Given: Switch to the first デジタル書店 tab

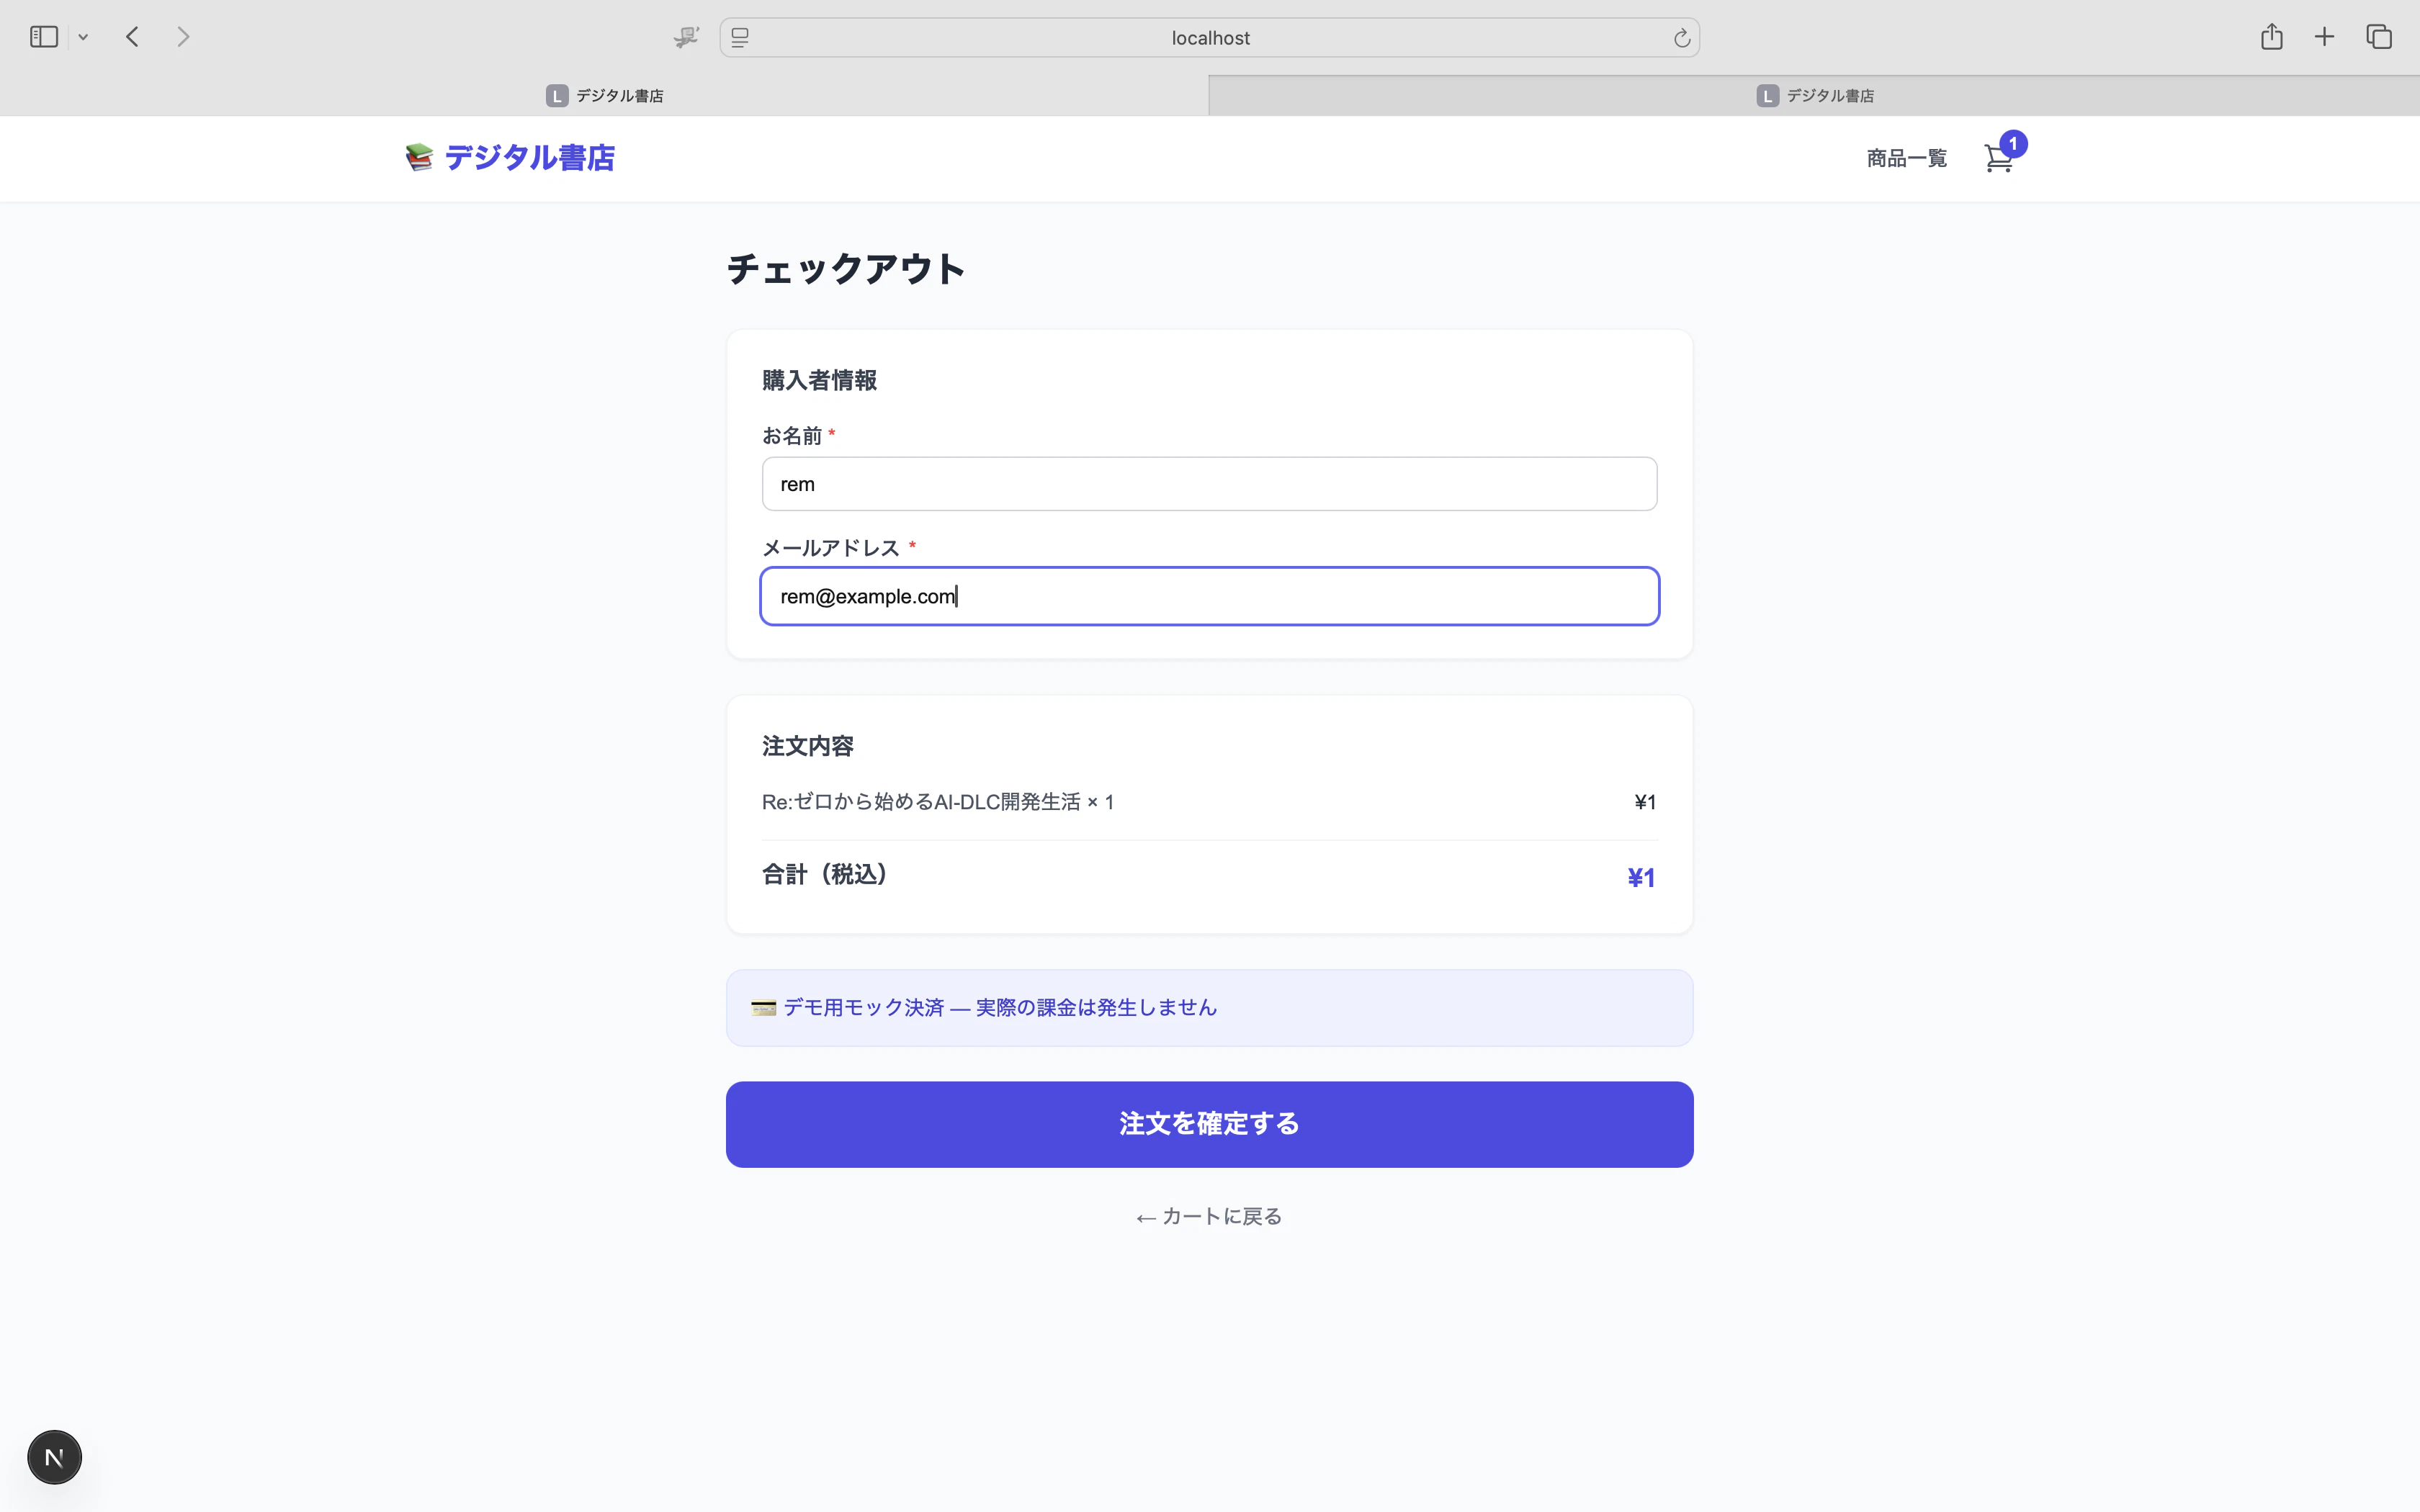Looking at the screenshot, I should pyautogui.click(x=604, y=95).
